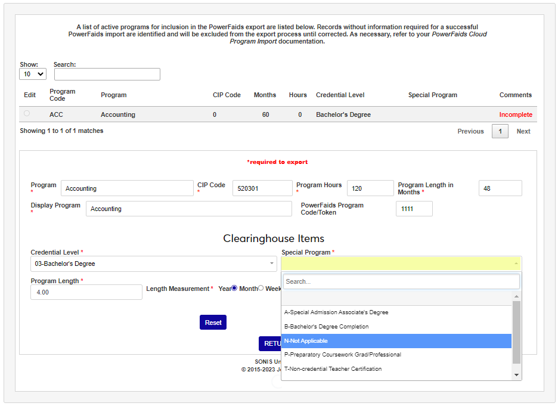This screenshot has height=406, width=558.
Task: Select the Year length measurement radio button
Action: pos(234,289)
